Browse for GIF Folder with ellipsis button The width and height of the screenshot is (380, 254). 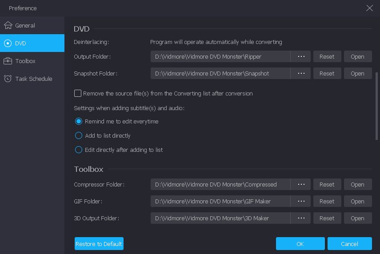pyautogui.click(x=301, y=201)
